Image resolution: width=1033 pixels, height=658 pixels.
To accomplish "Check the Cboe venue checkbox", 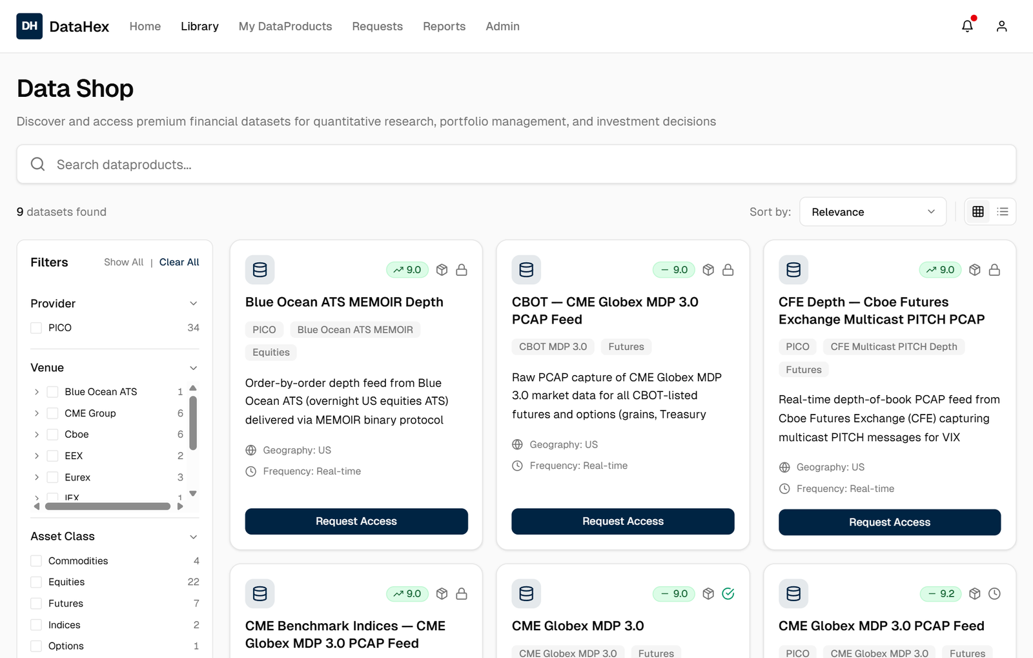I will coord(53,435).
